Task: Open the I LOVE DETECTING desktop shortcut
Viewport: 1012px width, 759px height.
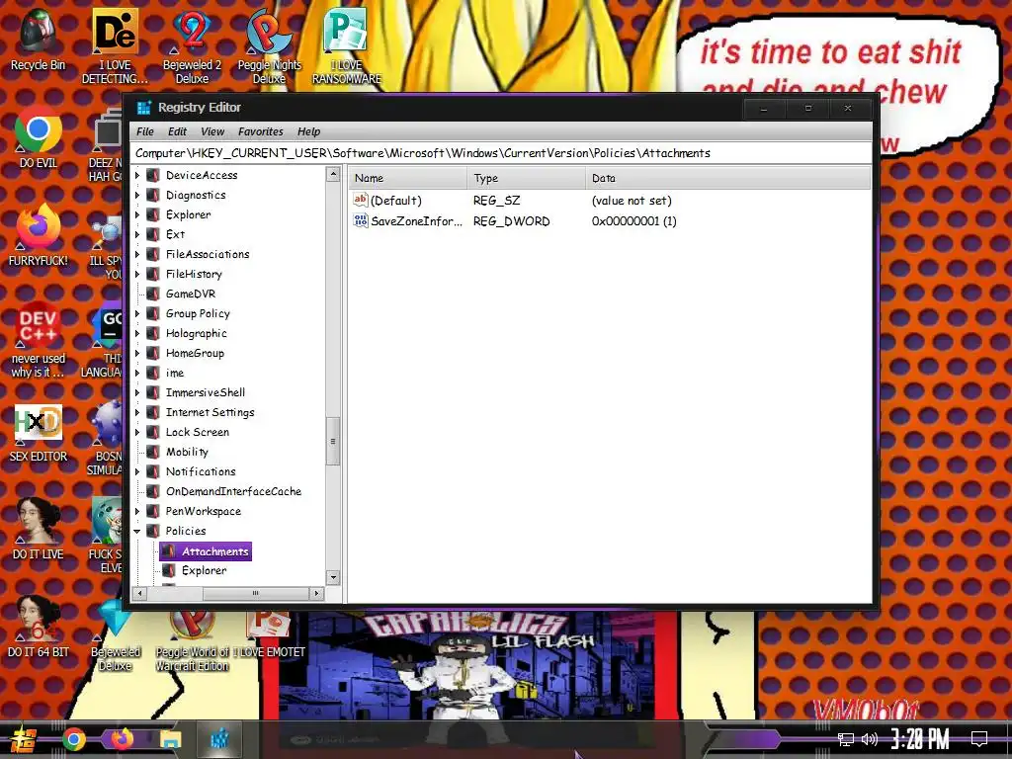Action: coord(115,45)
